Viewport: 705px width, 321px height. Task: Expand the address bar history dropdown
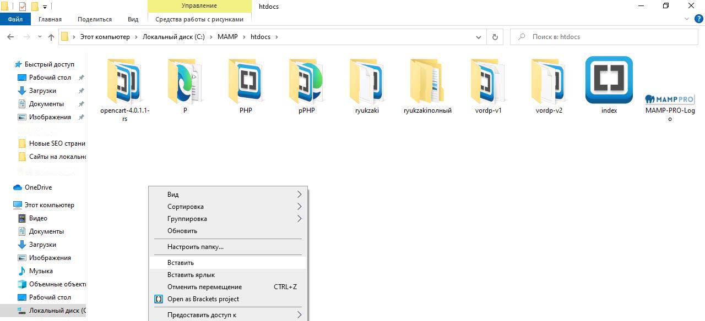[x=478, y=37]
